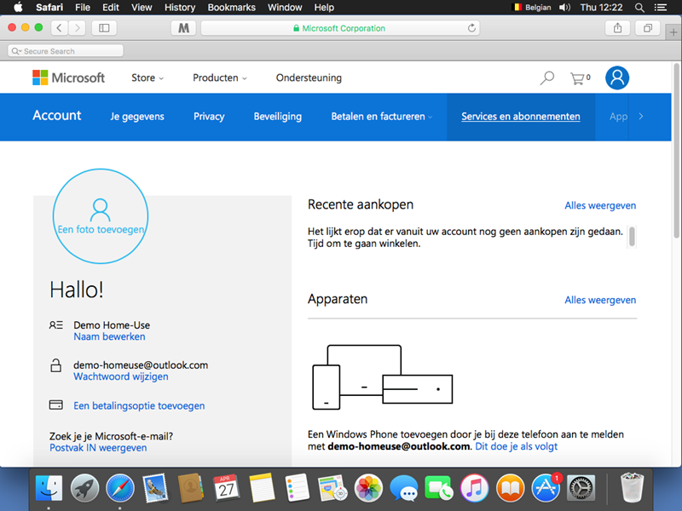Expand the Producten dropdown
The height and width of the screenshot is (511, 682).
tap(220, 78)
